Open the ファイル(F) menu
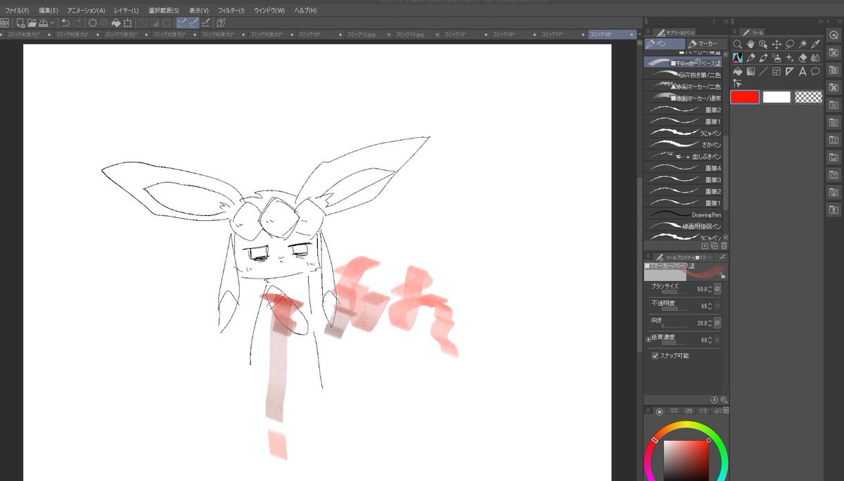The width and height of the screenshot is (844, 481). point(17,11)
